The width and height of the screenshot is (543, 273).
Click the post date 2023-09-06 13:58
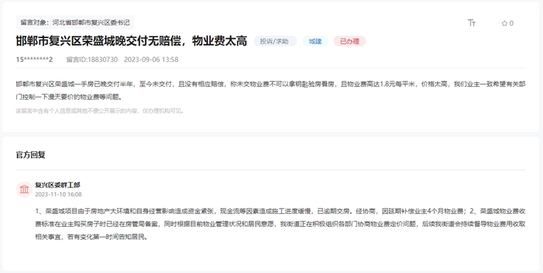point(151,60)
